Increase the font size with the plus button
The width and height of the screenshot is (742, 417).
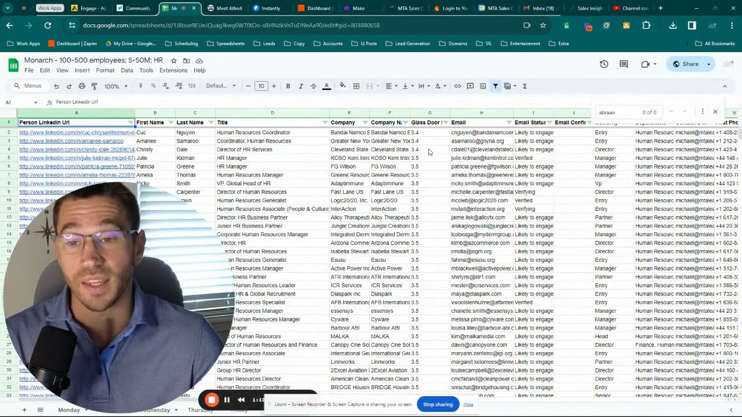(x=274, y=86)
